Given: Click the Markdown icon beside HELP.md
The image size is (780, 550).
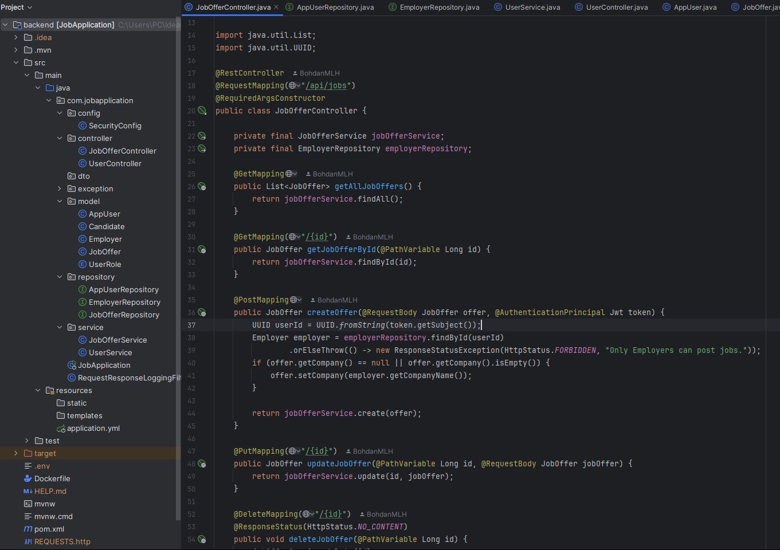Looking at the screenshot, I should coord(27,491).
